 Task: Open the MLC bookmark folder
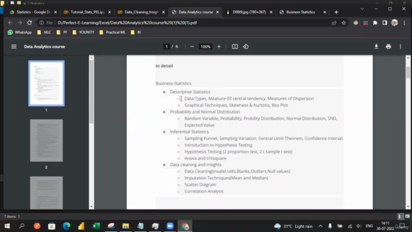click(44, 32)
